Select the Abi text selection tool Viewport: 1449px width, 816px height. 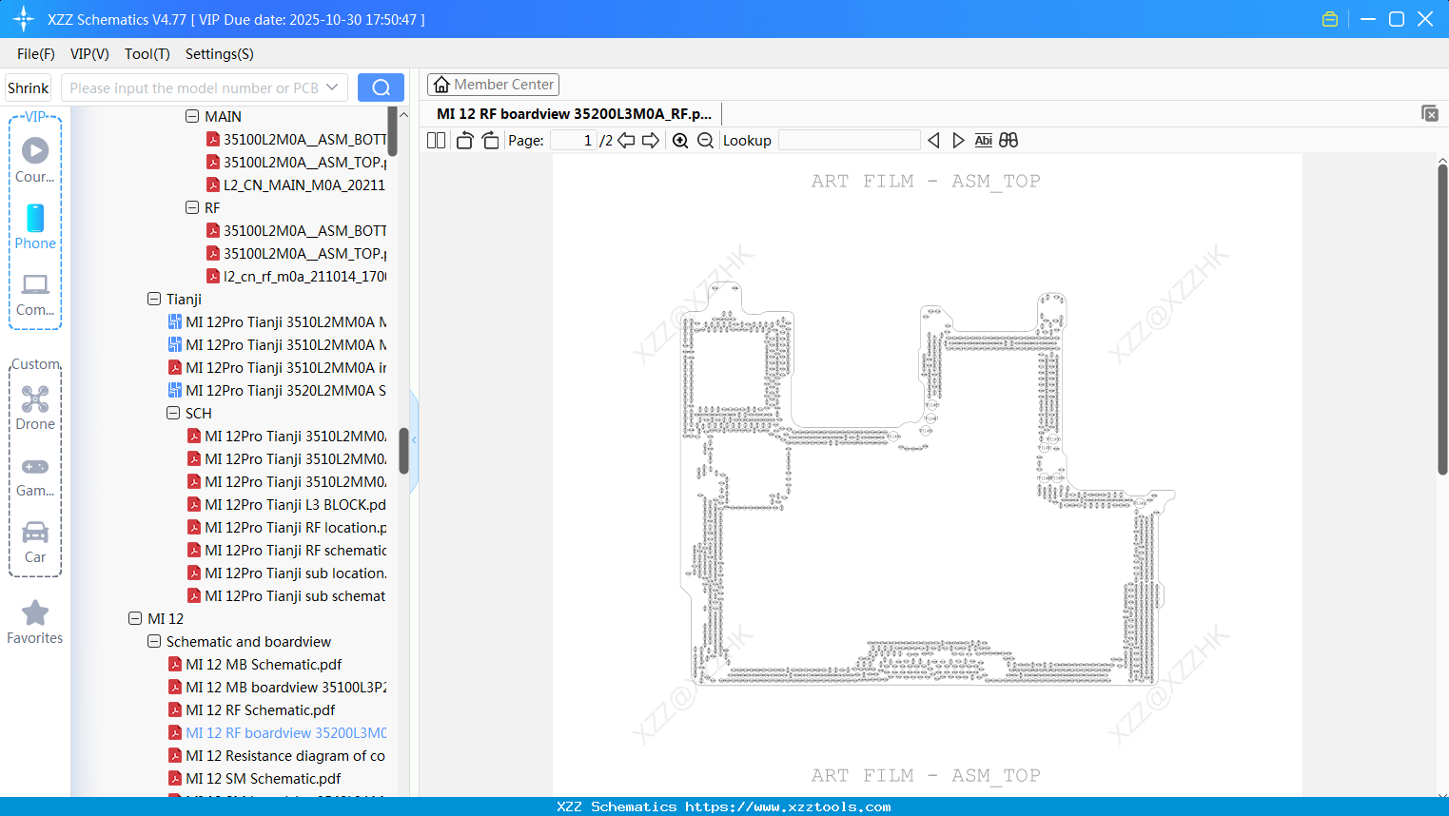tap(983, 140)
